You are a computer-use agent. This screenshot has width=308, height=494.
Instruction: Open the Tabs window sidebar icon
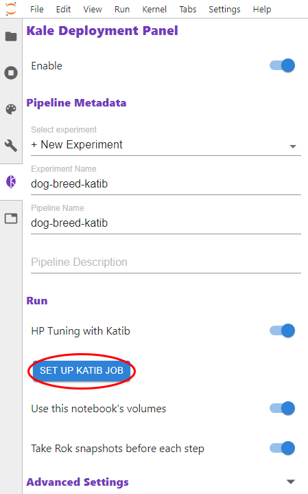[11, 218]
